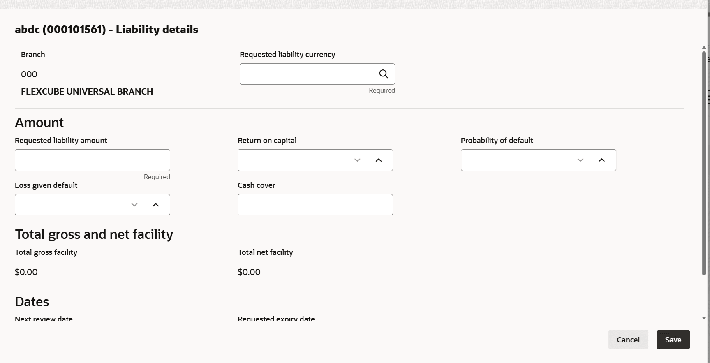
Task: Save the liability details
Action: pos(673,340)
